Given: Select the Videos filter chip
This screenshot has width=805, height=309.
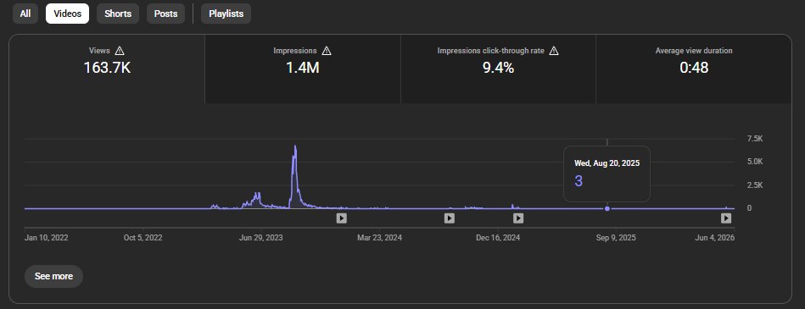Looking at the screenshot, I should point(67,14).
